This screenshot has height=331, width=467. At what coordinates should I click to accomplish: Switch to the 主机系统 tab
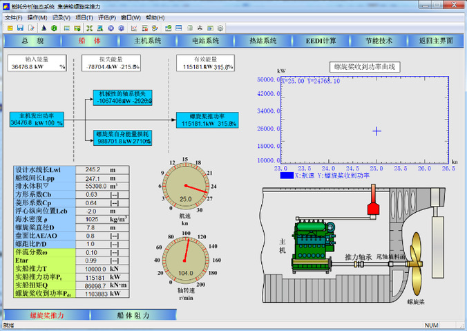click(147, 41)
